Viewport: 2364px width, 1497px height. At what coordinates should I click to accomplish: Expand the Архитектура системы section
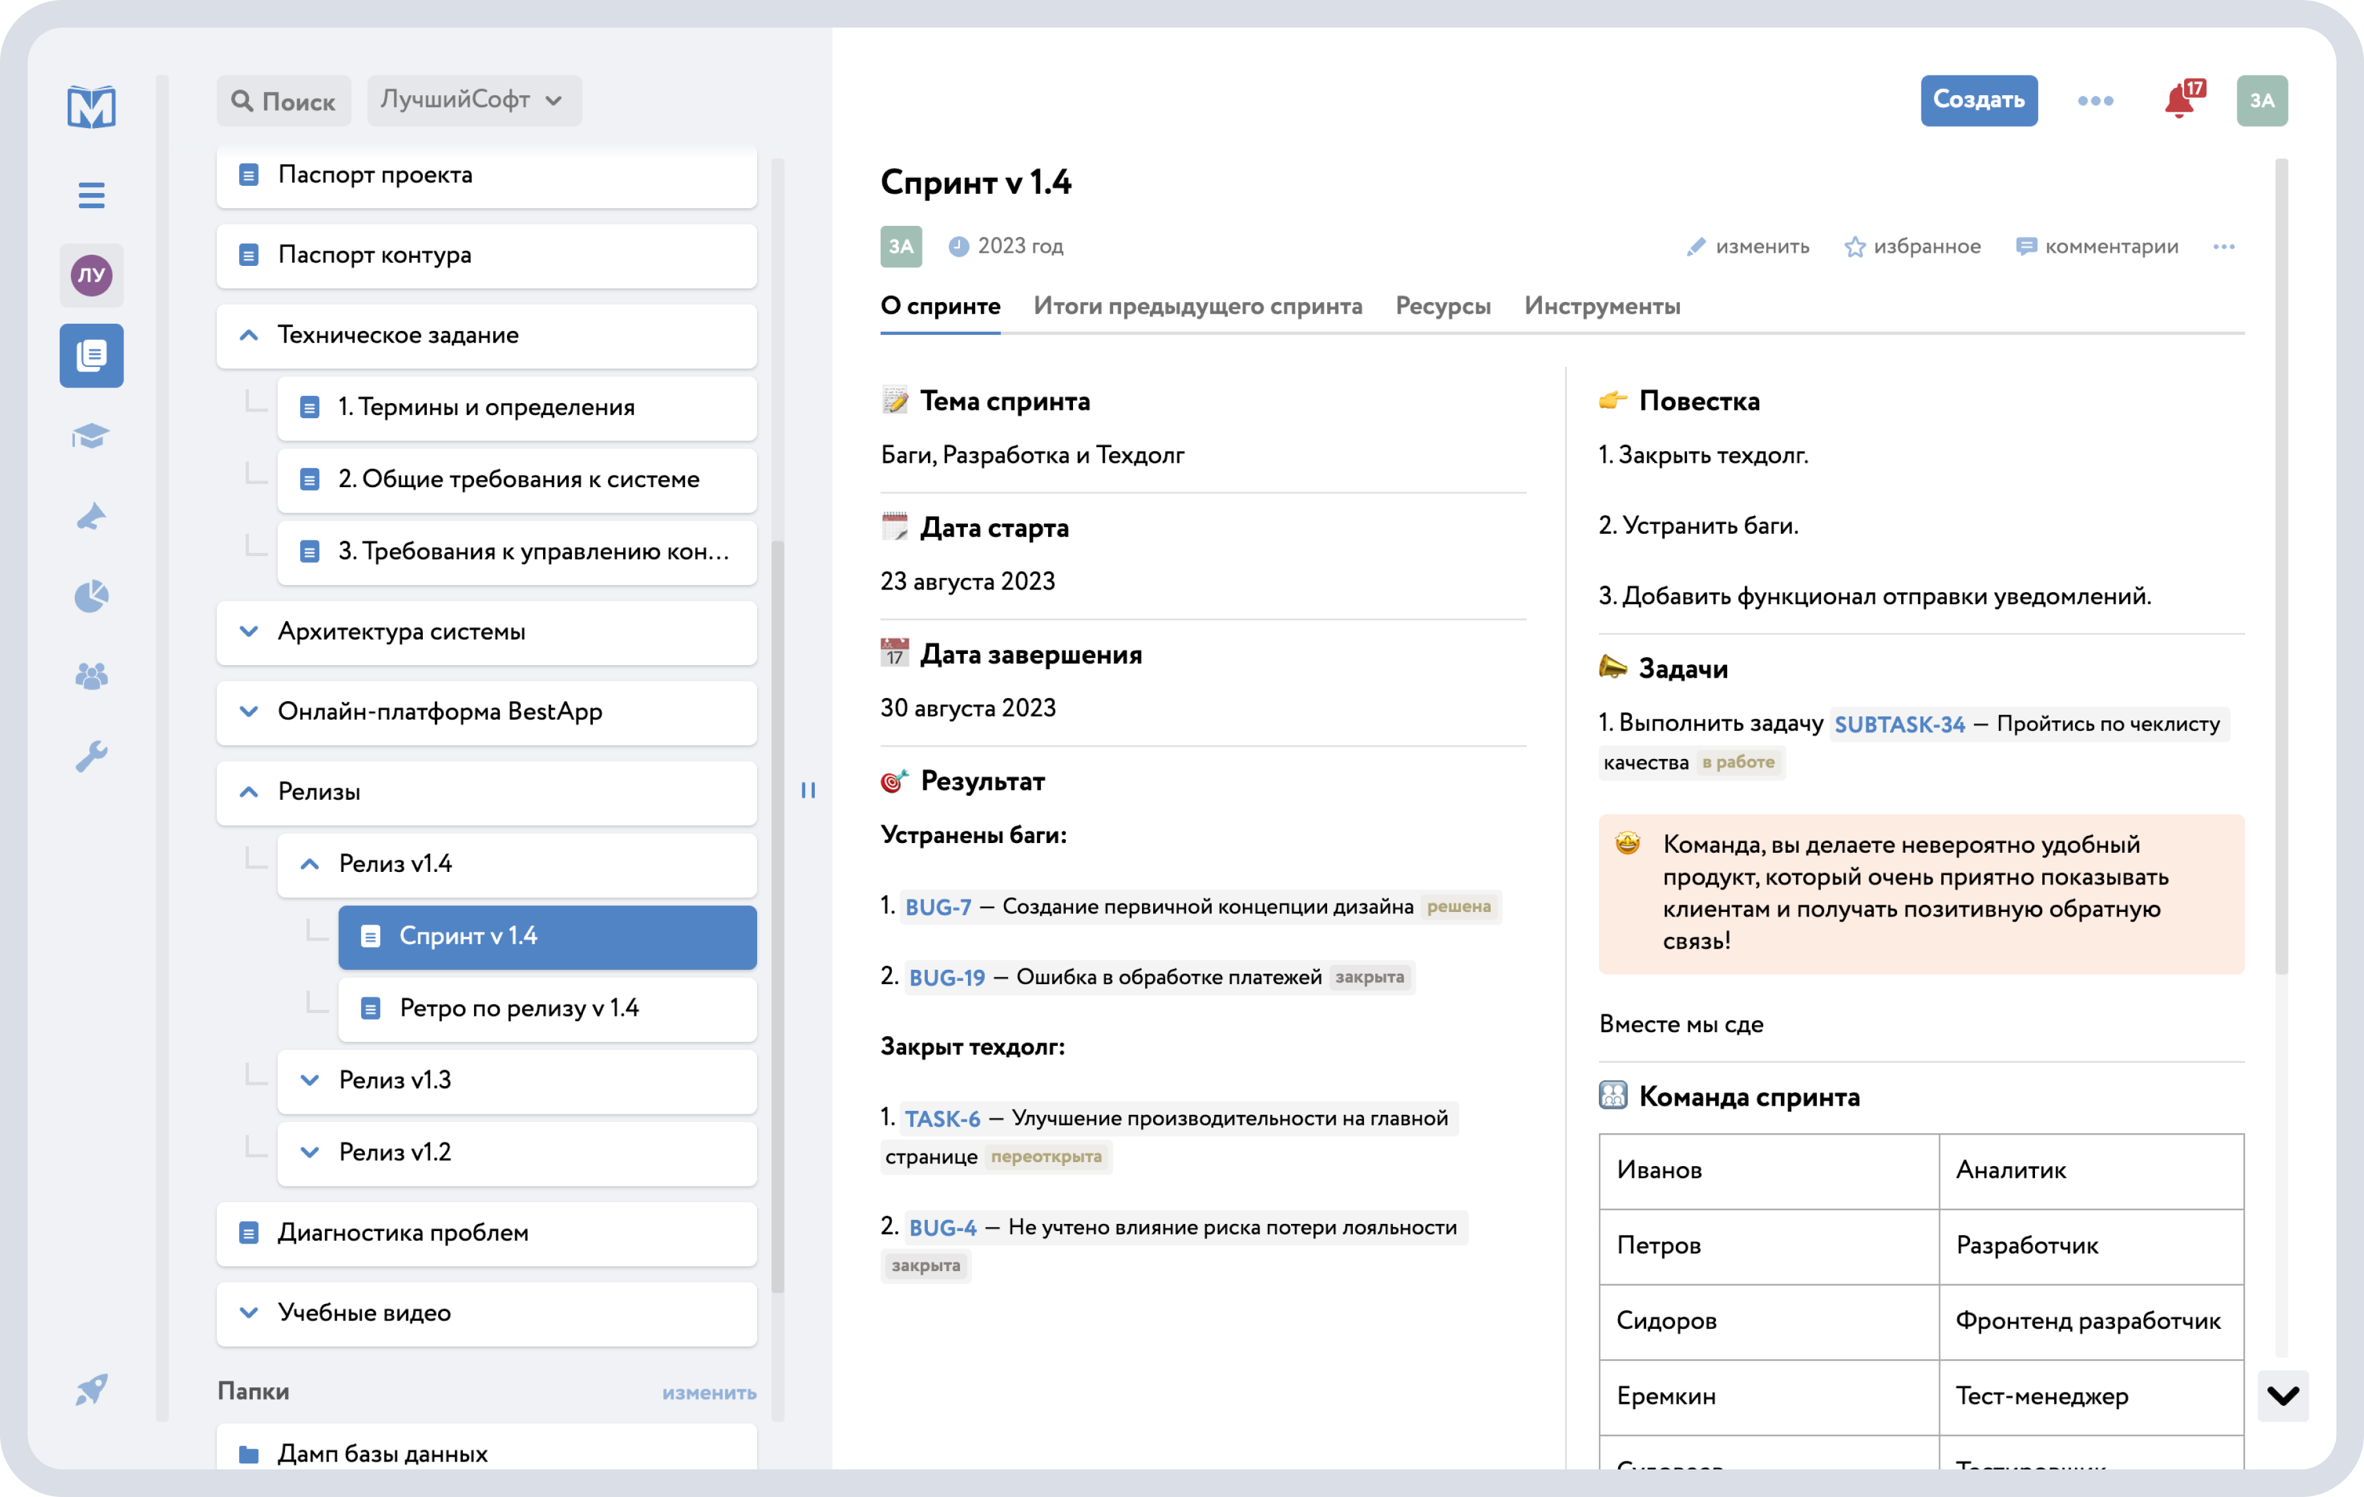[x=250, y=631]
